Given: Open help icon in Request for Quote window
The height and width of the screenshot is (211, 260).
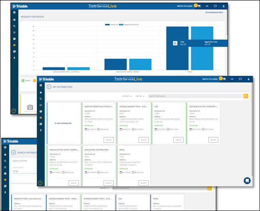Looking at the screenshot, I should (x=14, y=111).
